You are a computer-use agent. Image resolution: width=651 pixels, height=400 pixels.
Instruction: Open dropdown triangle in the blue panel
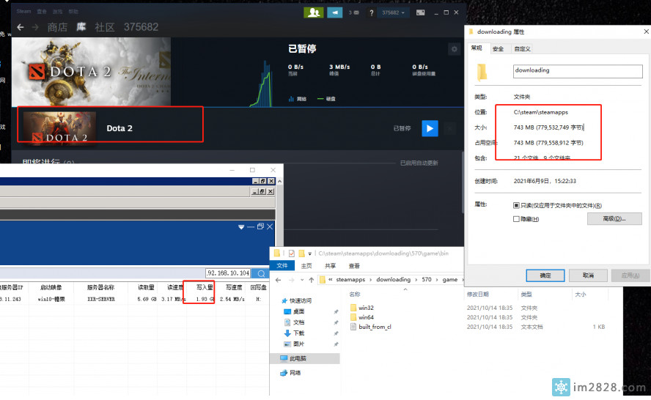pos(240,227)
